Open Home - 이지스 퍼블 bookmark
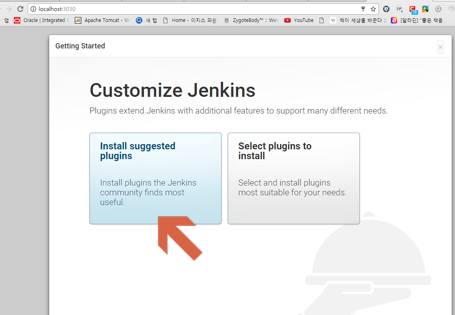The width and height of the screenshot is (455, 315). coord(190,20)
